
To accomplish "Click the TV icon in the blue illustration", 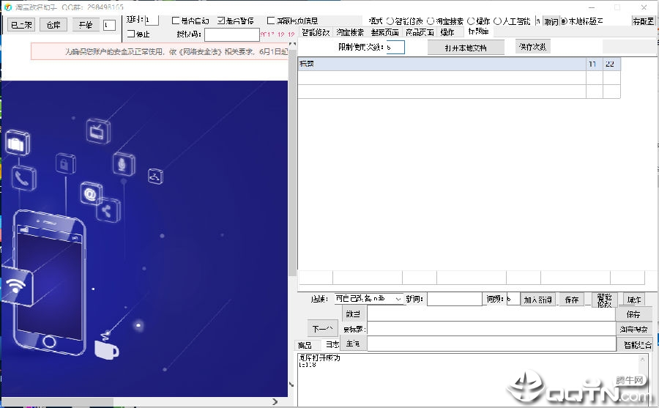I will tap(98, 131).
